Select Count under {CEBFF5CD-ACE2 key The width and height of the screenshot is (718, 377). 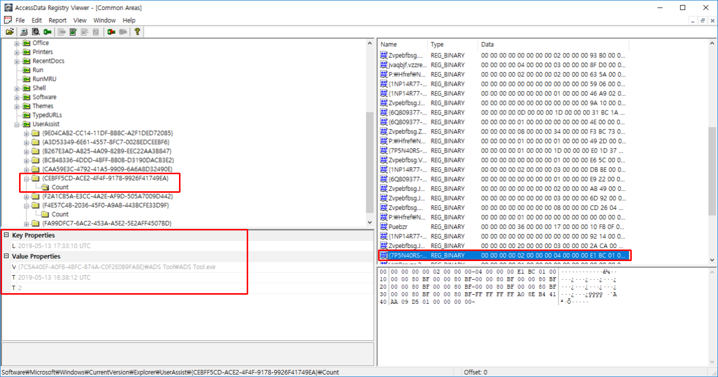coord(60,187)
